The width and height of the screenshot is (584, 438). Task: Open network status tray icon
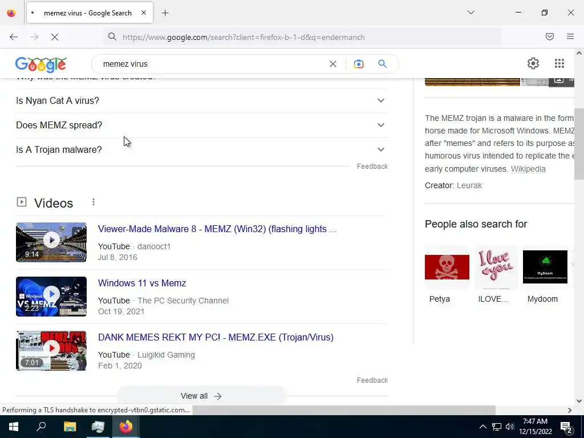pos(497,427)
